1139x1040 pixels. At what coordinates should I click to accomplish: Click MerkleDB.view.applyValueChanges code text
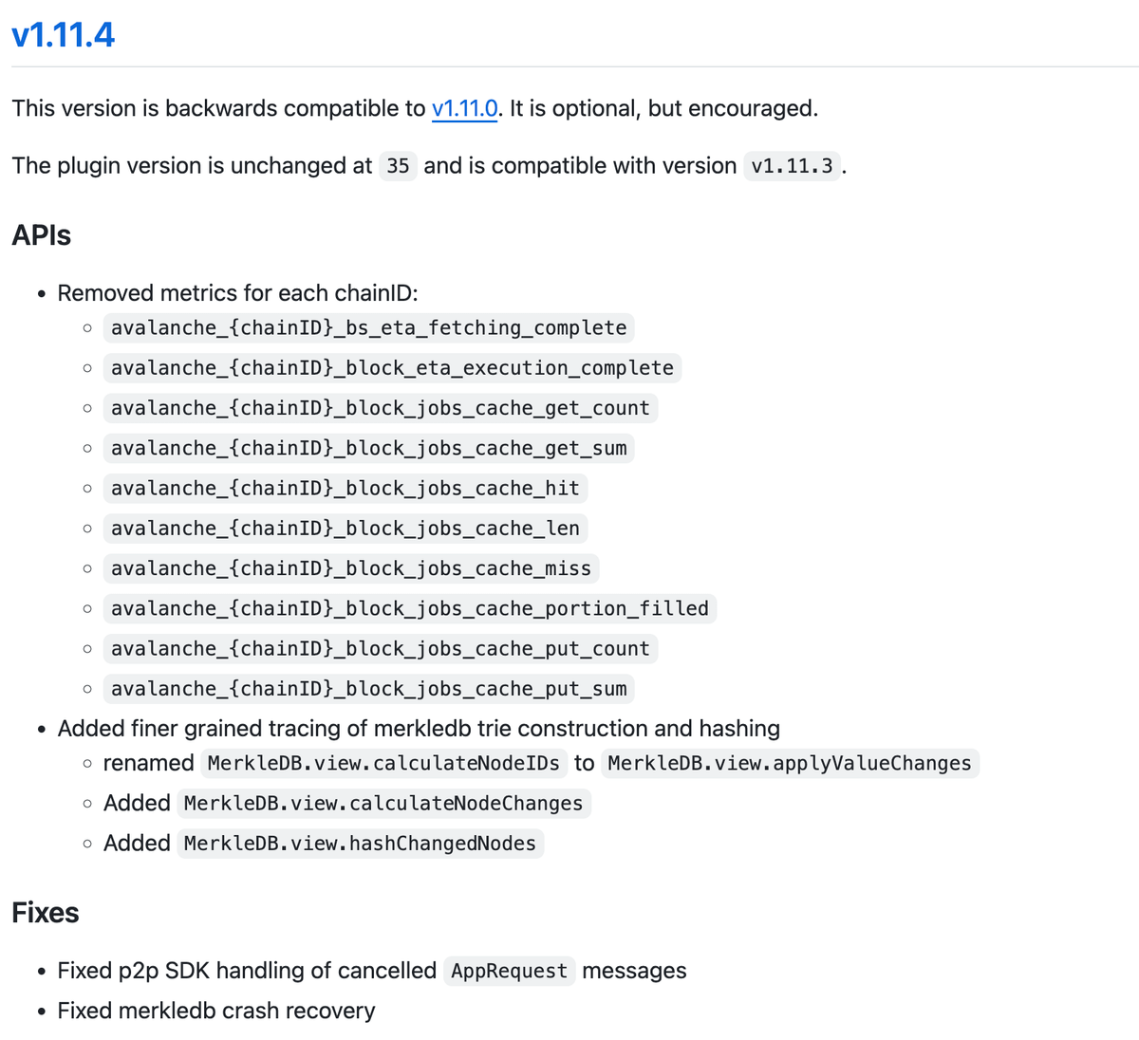click(789, 764)
